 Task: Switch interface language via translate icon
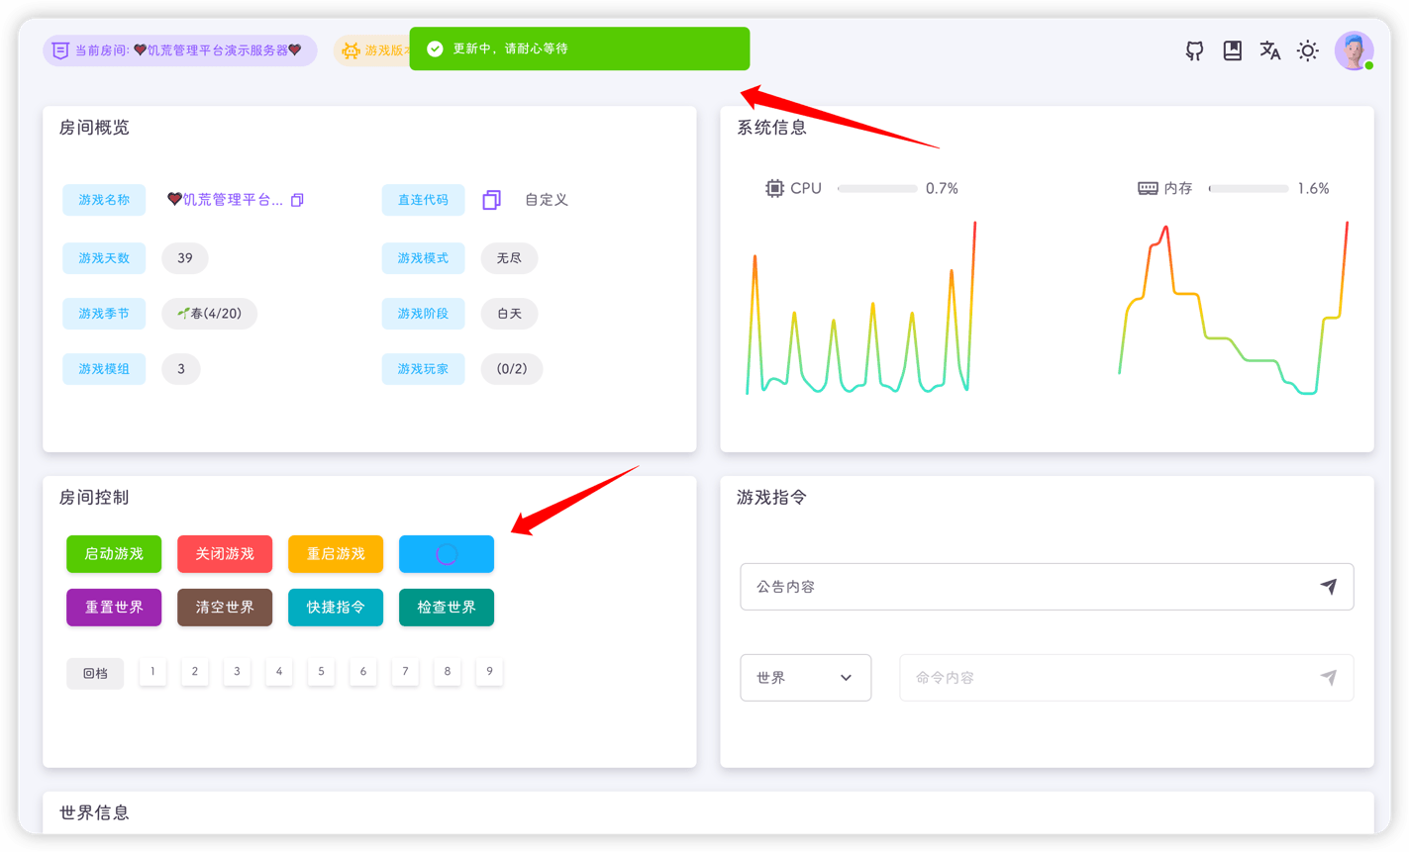click(x=1269, y=49)
